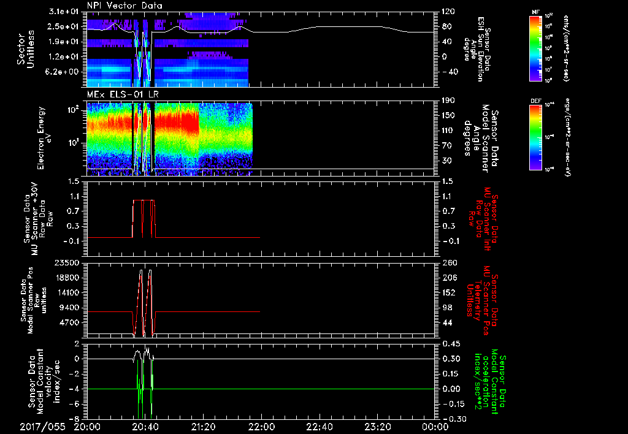Image resolution: width=628 pixels, height=434 pixels.
Task: Click the DEF color bar
Action: point(535,137)
